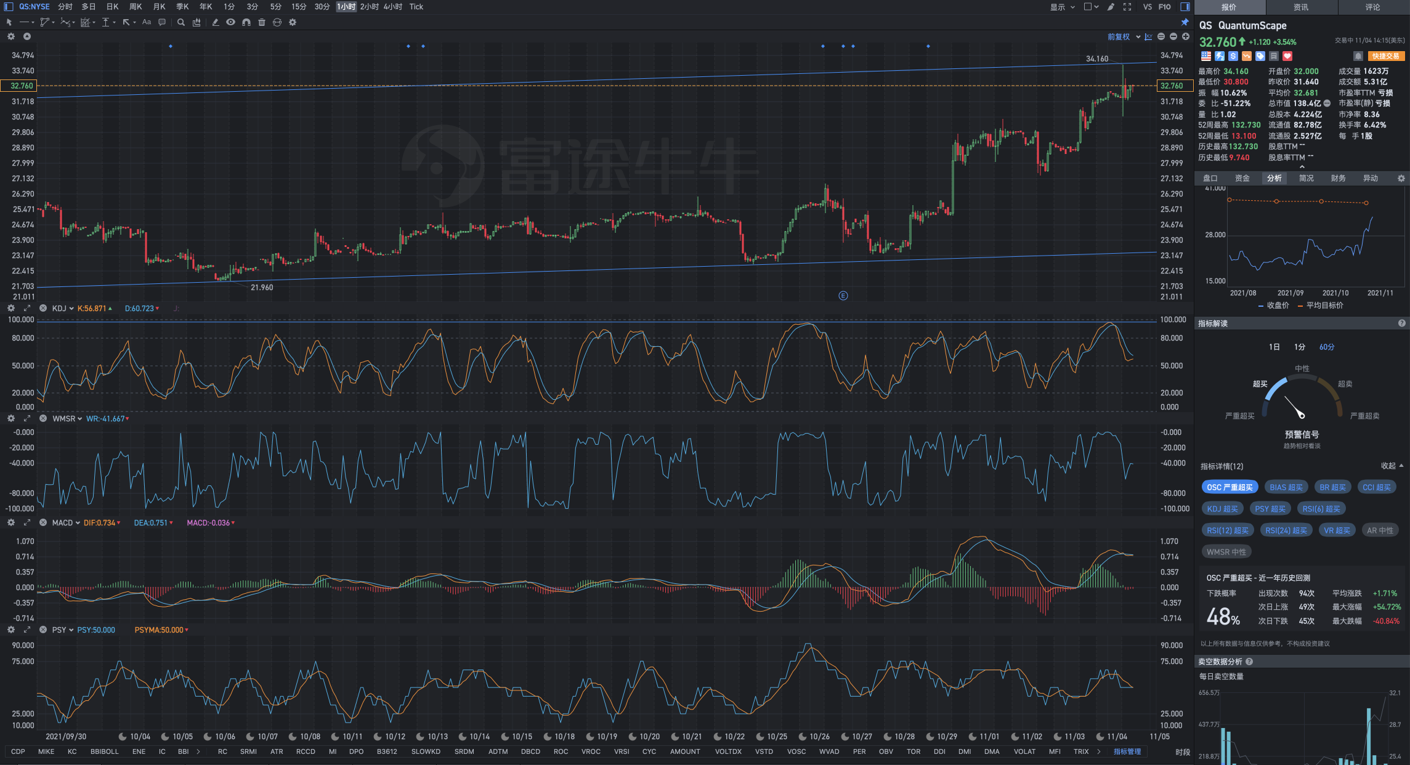Switch to the 15分 chart period
Viewport: 1410px width, 765px height.
299,7
